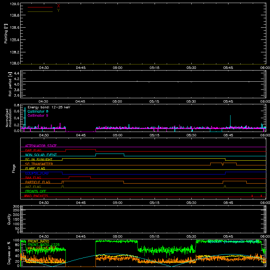
Task: Click the raised SC_TRANSMITTER segment near 05:40
Action: tap(216, 163)
